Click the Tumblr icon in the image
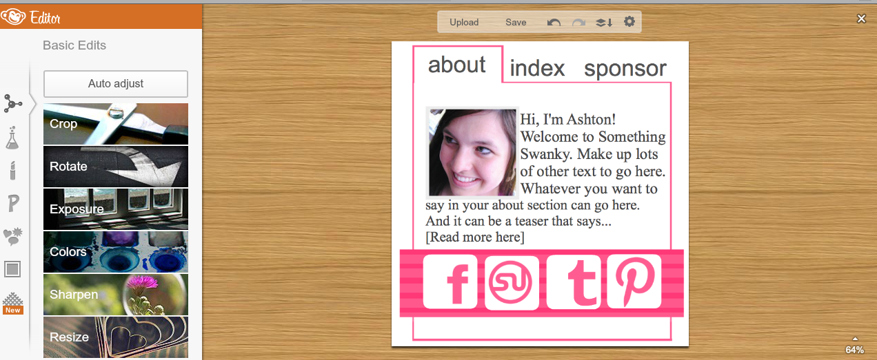The width and height of the screenshot is (877, 360). point(574,282)
